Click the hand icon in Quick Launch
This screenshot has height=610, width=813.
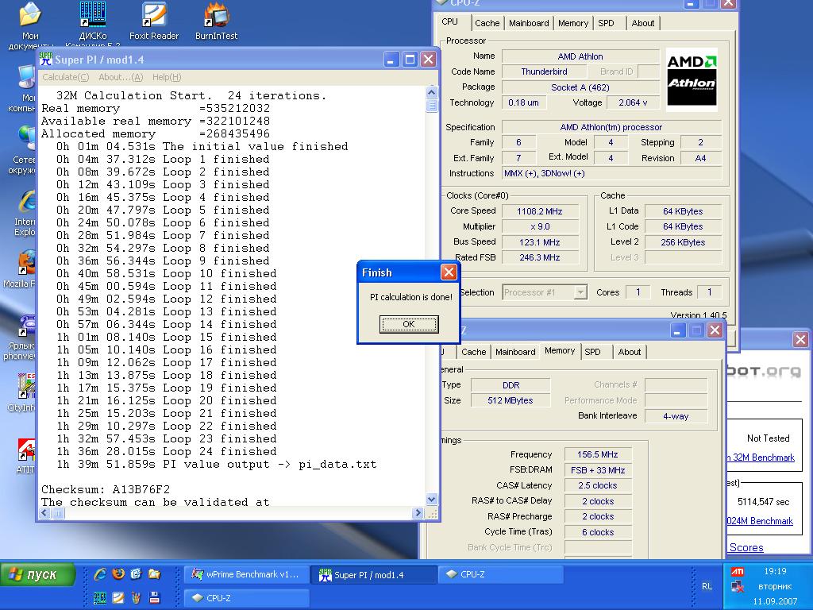pos(137,597)
